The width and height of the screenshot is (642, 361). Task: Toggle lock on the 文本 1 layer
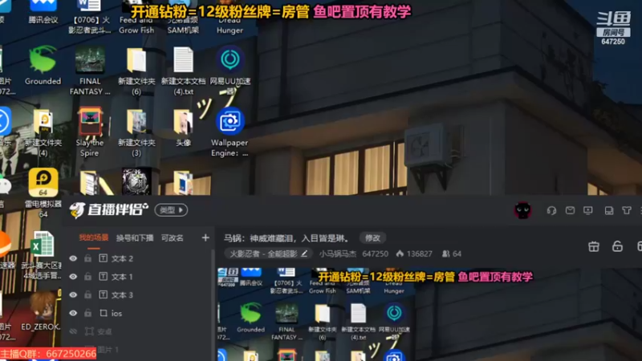coord(87,277)
